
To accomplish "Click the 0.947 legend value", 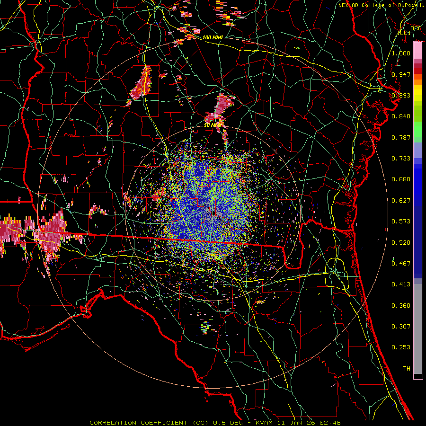I will click(x=401, y=74).
